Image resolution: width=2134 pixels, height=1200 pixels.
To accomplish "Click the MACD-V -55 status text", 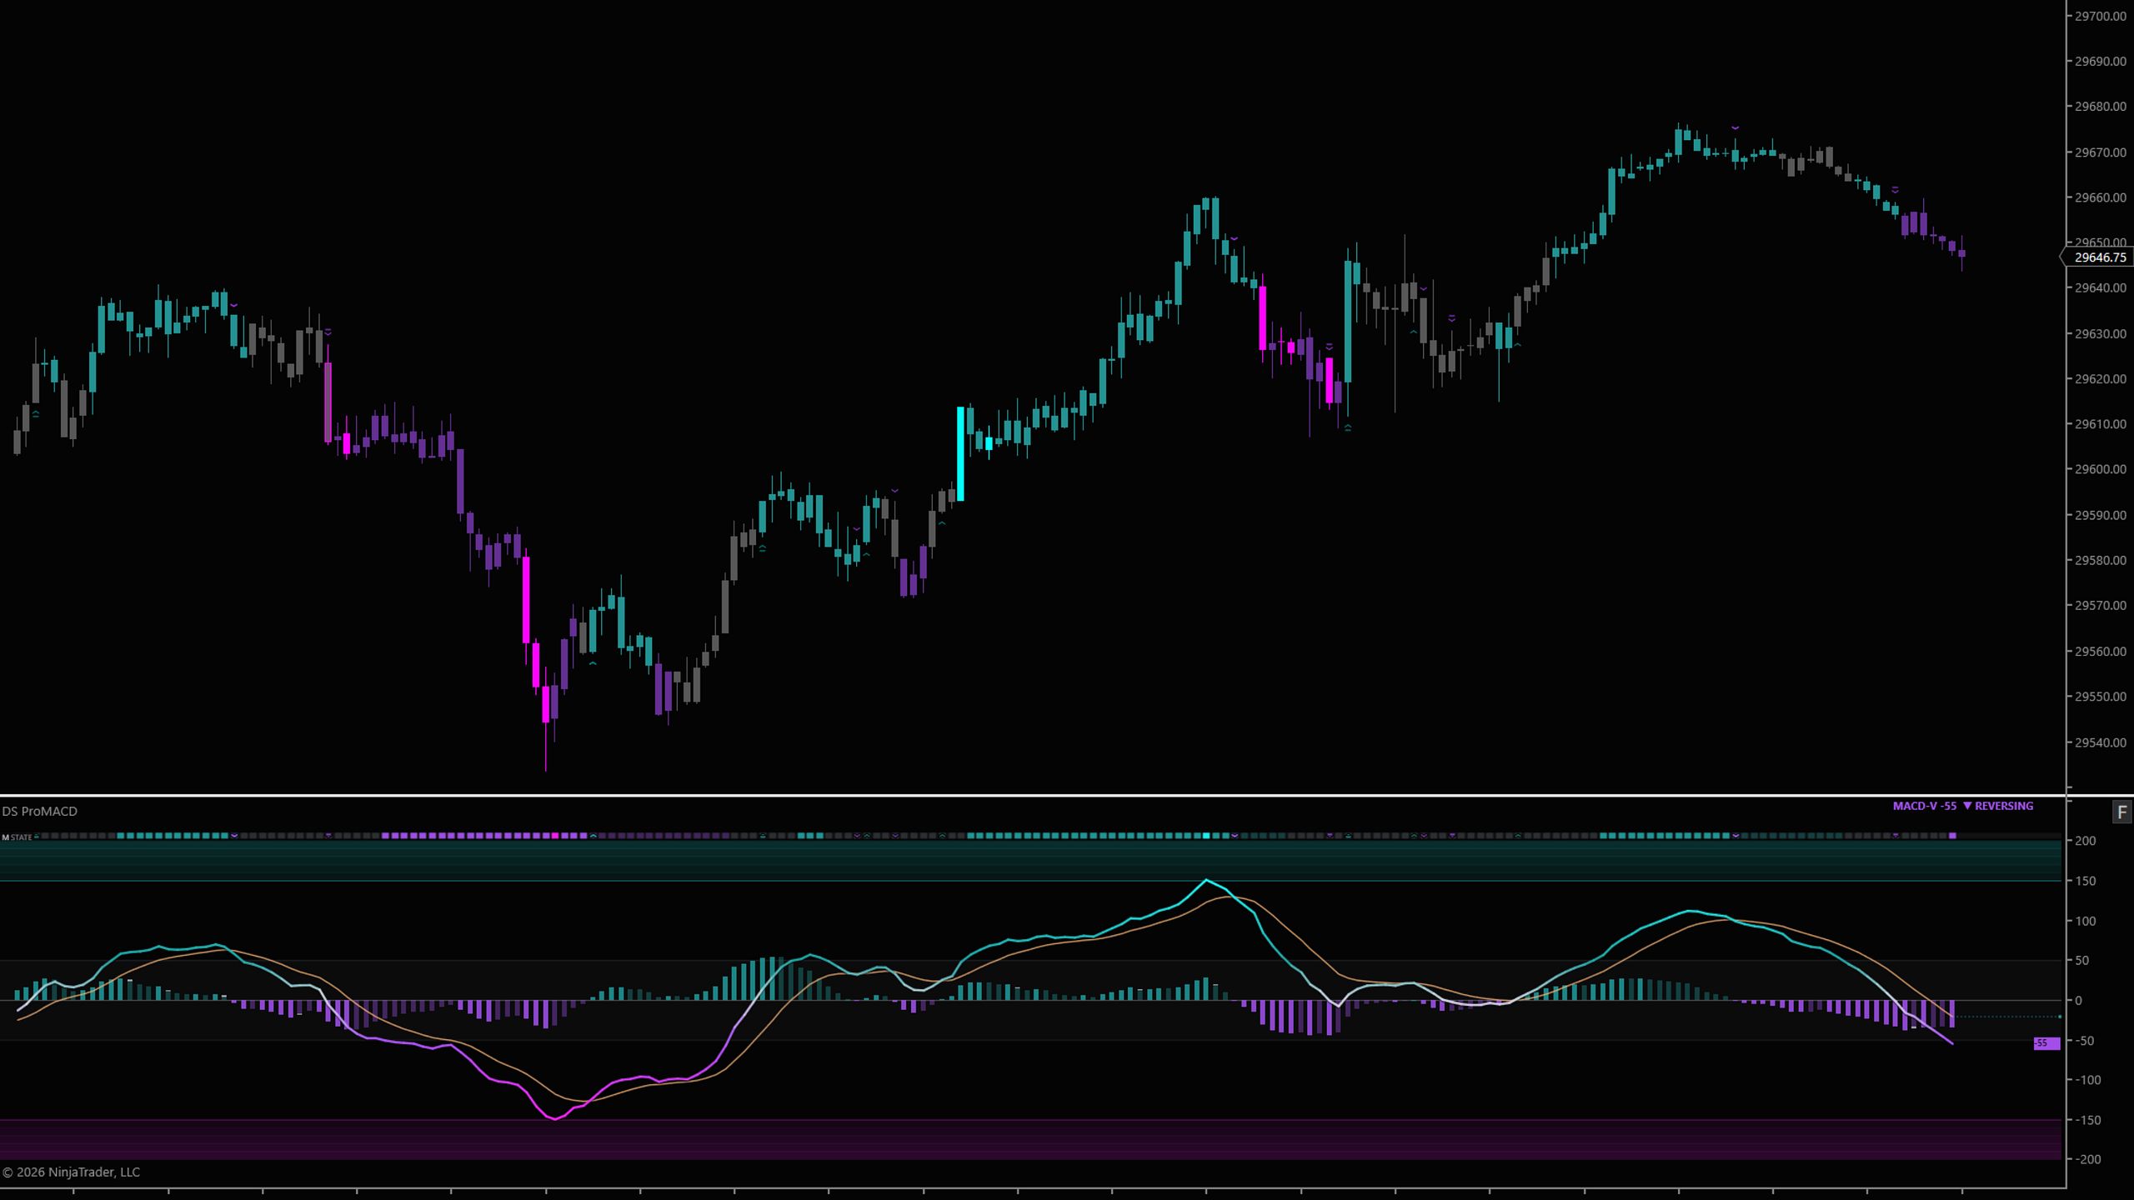I will pyautogui.click(x=1925, y=806).
